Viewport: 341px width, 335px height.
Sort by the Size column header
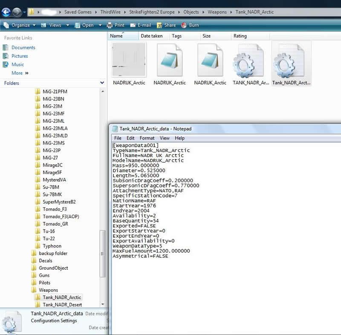pyautogui.click(x=216, y=36)
